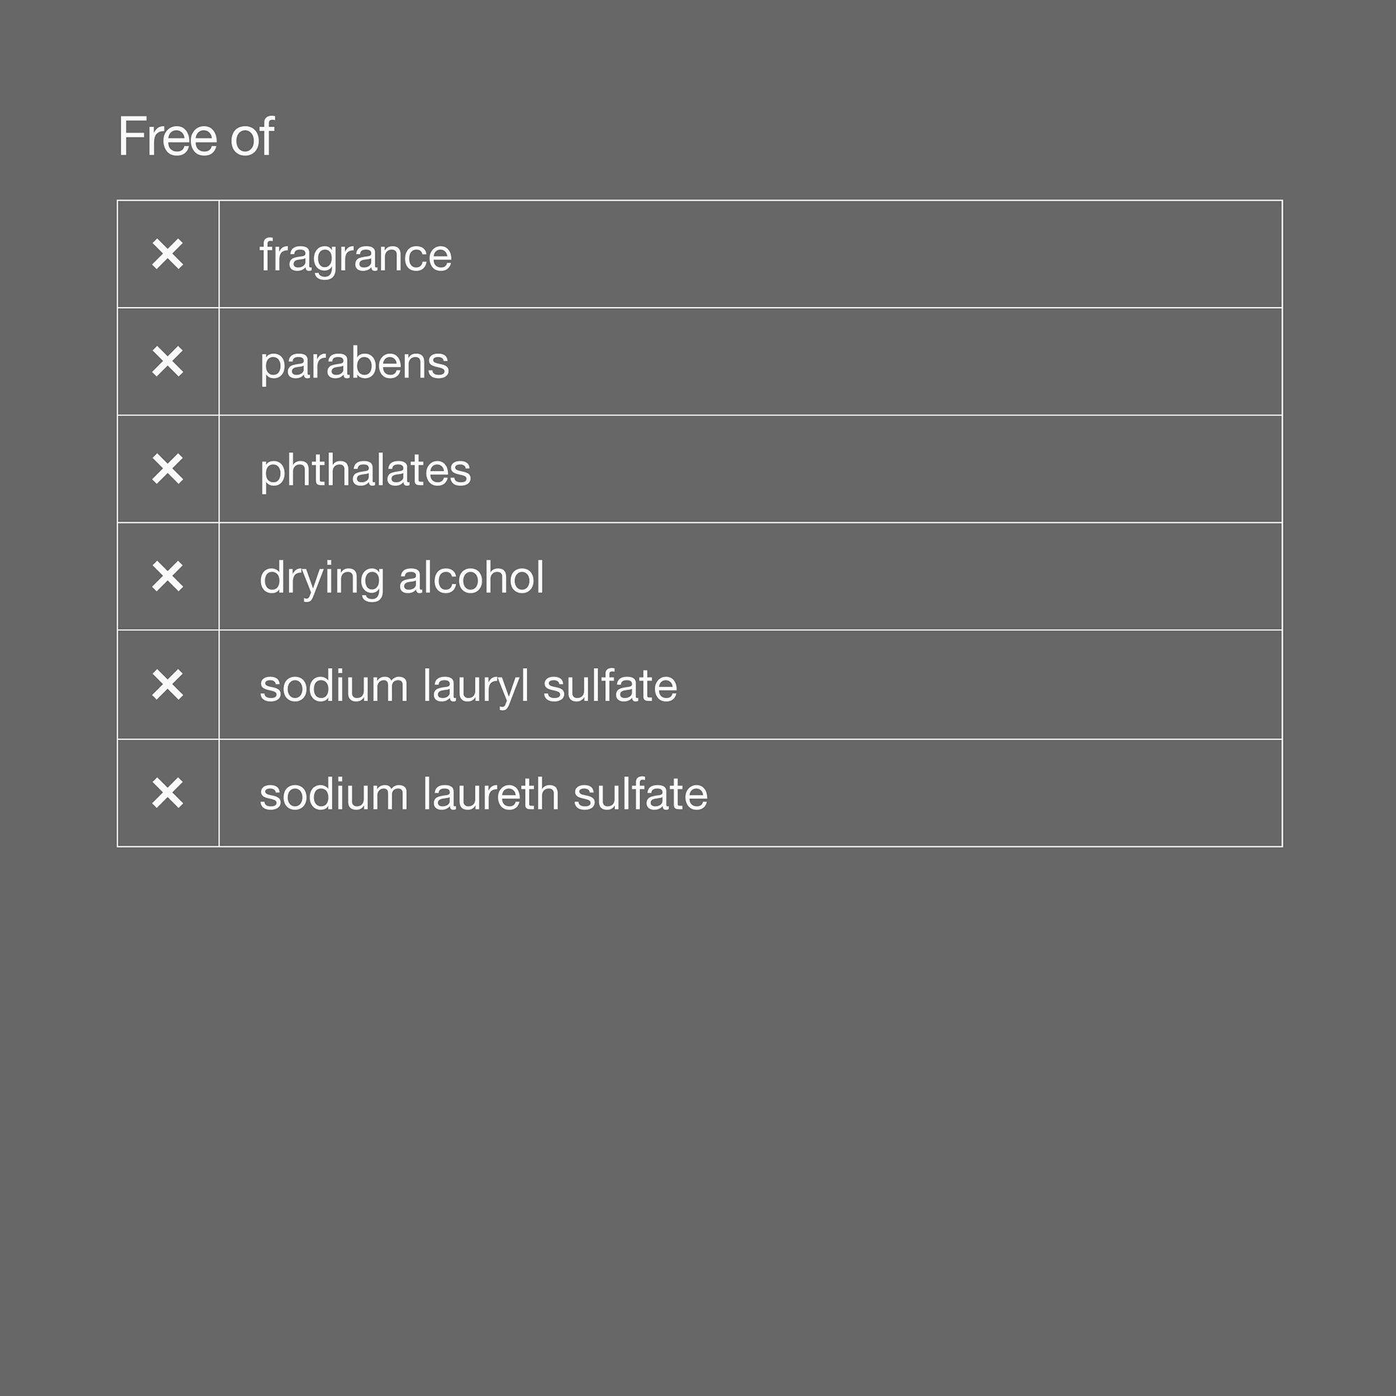
Task: Click "sodium" in the laureth sulfate row
Action: click(334, 794)
